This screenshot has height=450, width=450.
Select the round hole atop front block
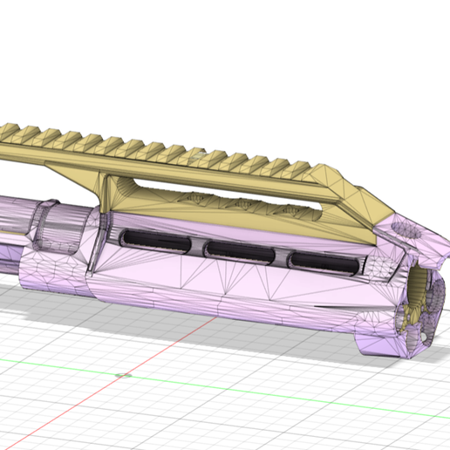pos(406,229)
